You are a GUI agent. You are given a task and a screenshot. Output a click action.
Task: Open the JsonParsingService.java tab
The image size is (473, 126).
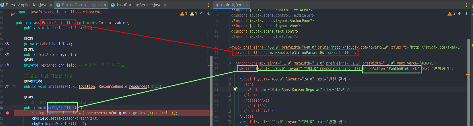point(138,5)
